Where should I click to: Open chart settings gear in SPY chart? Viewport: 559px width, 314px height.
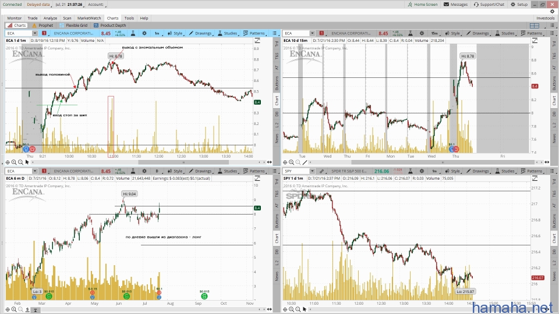[422, 171]
